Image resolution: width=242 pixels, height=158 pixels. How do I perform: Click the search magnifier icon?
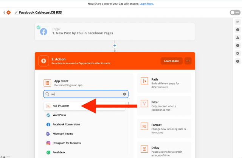[47, 94]
